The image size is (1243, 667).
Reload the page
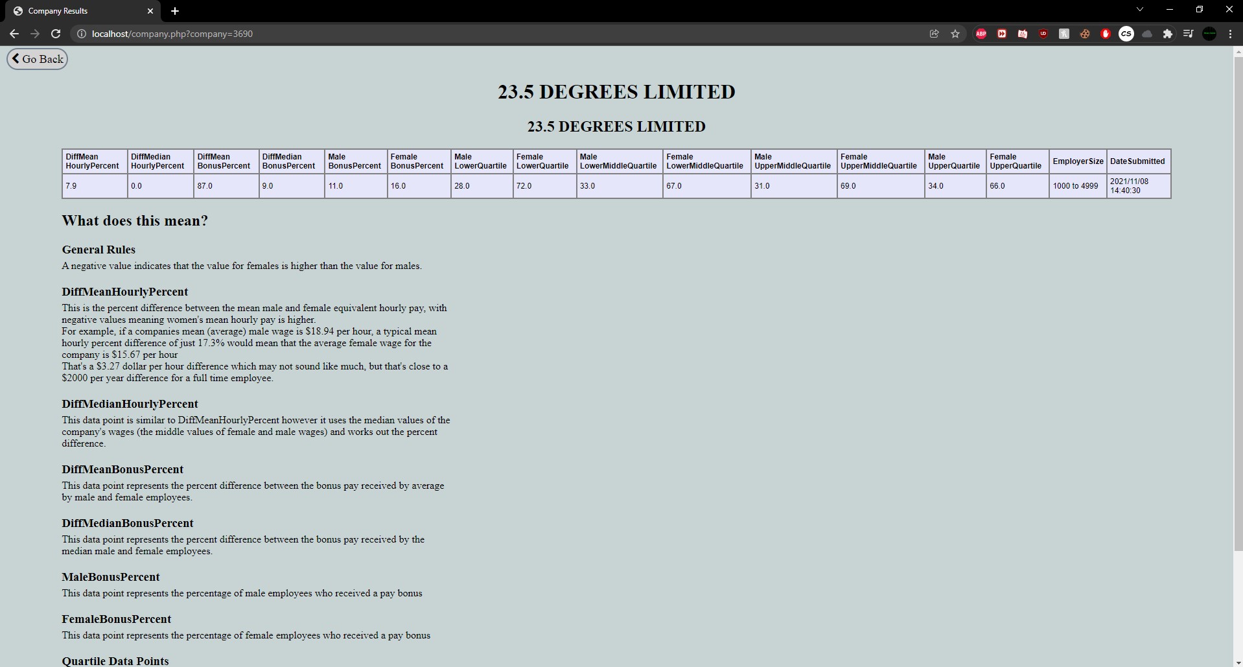click(x=56, y=34)
